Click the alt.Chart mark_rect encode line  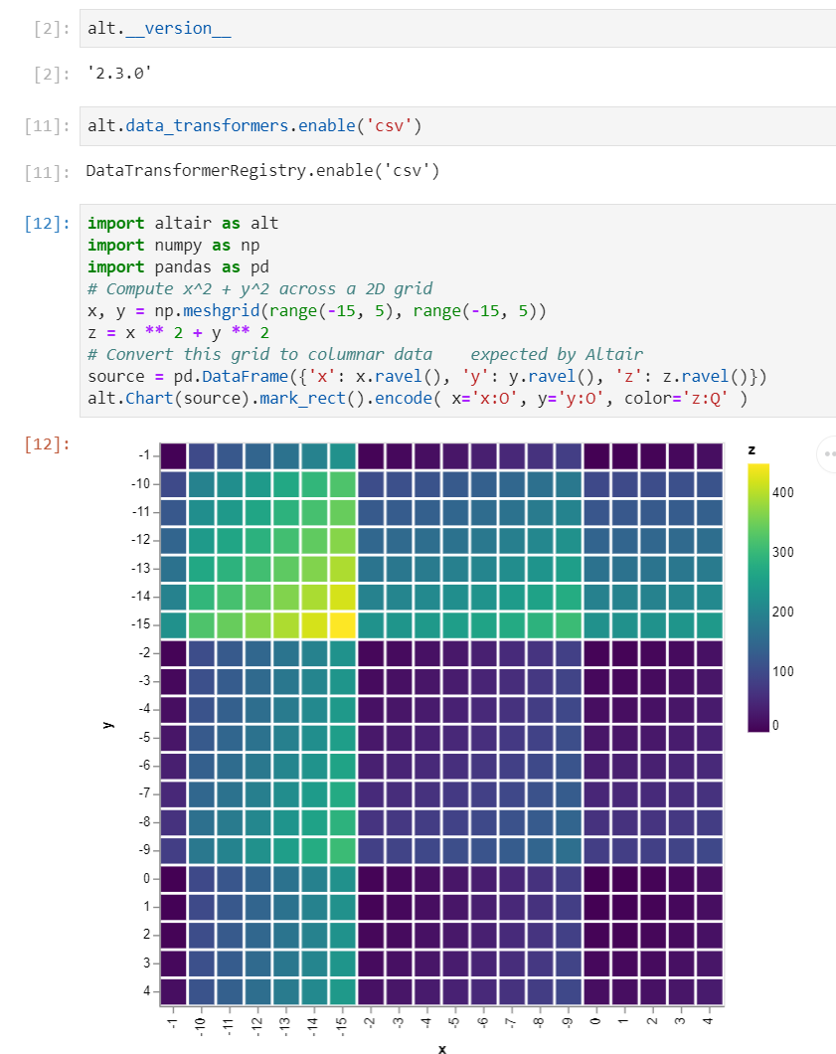click(418, 398)
